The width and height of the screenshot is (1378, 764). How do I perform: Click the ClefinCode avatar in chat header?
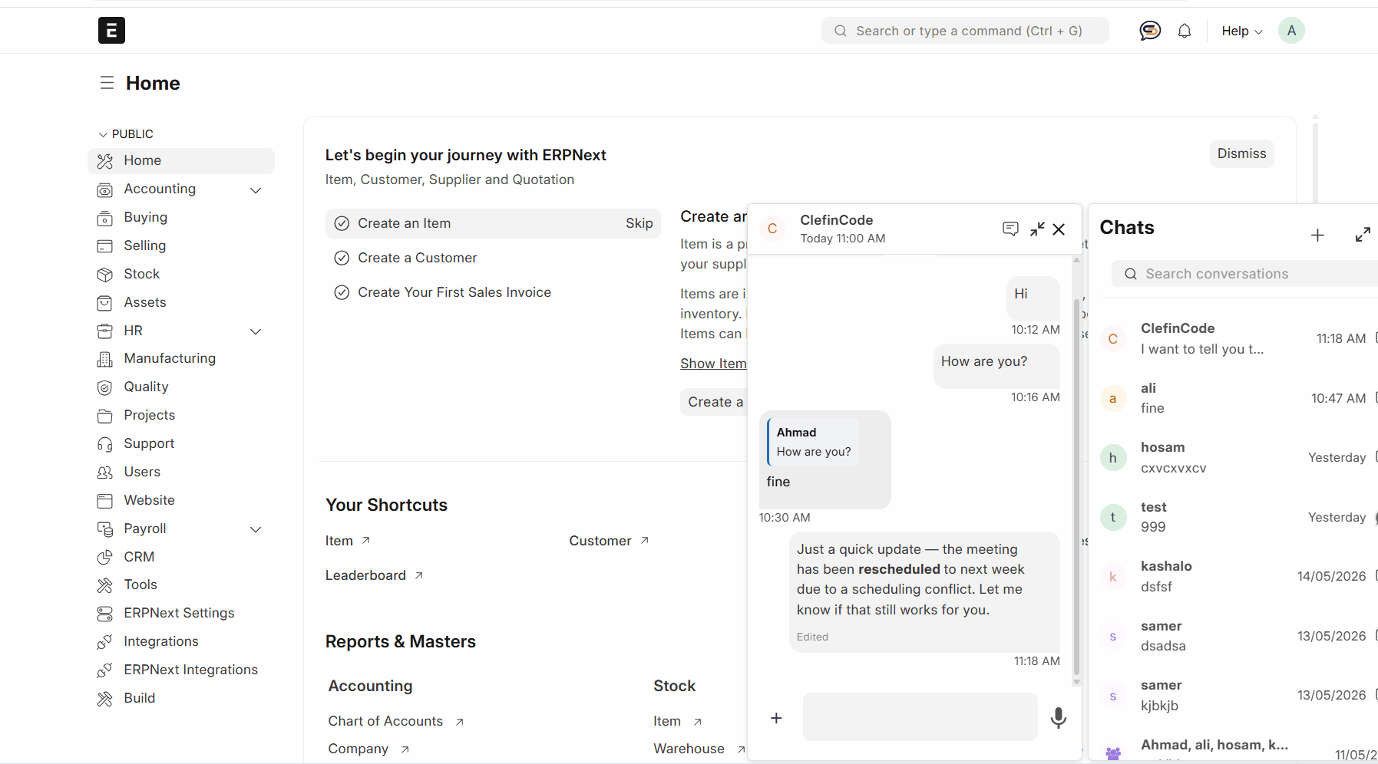tap(772, 229)
